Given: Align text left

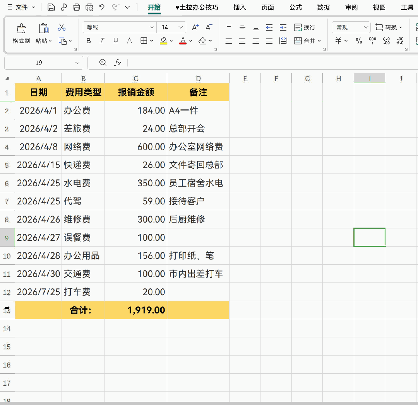Looking at the screenshot, I should tap(229, 41).
